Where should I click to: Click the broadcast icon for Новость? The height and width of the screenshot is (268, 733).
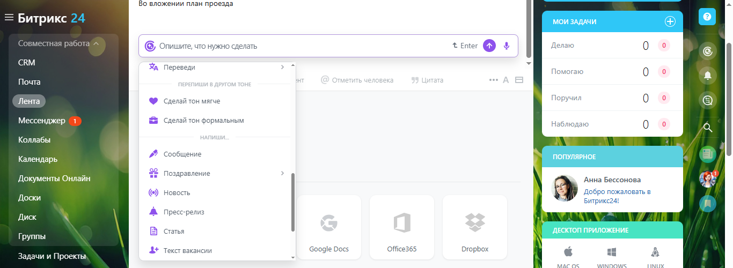(x=153, y=192)
